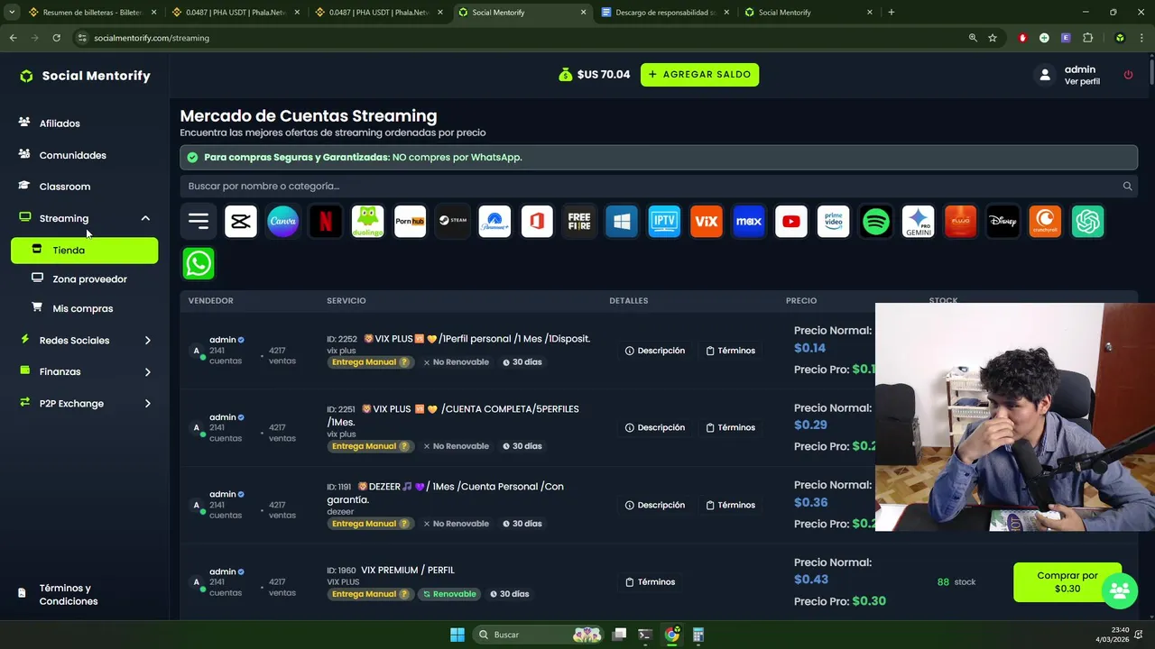Open the all-categories hamburger menu icon
Screen dimensions: 1155x649
199,221
